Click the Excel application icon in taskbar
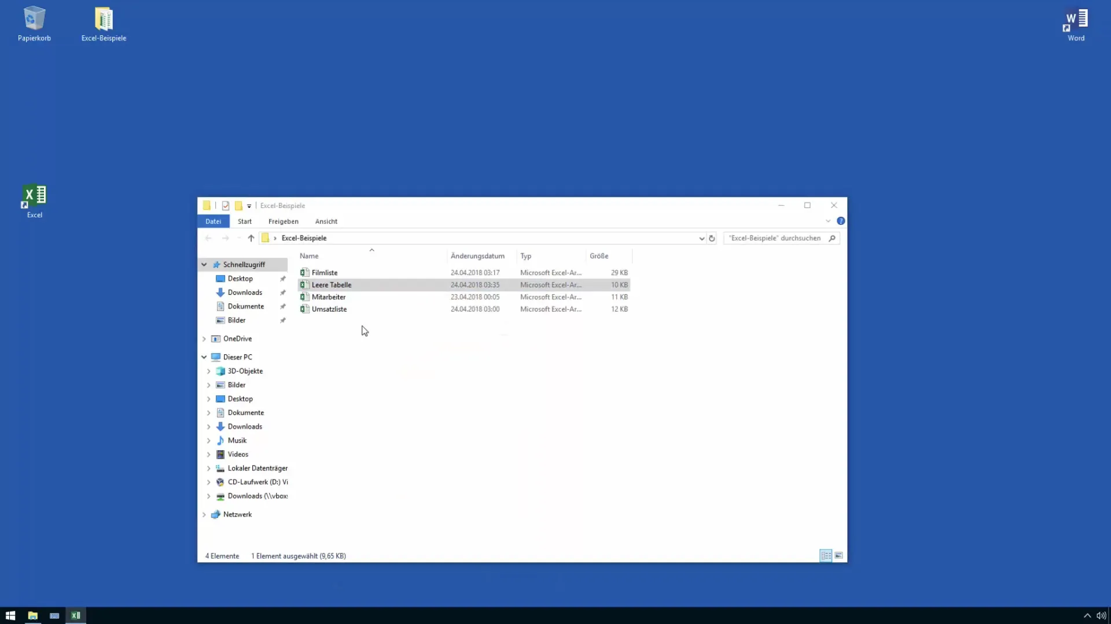The height and width of the screenshot is (624, 1111). point(76,615)
